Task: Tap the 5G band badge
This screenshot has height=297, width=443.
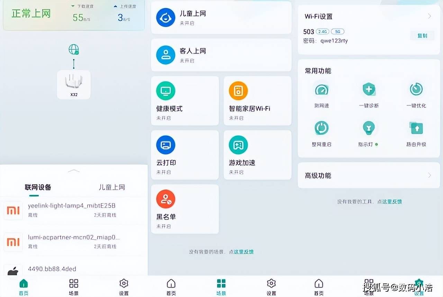Action: (x=338, y=32)
